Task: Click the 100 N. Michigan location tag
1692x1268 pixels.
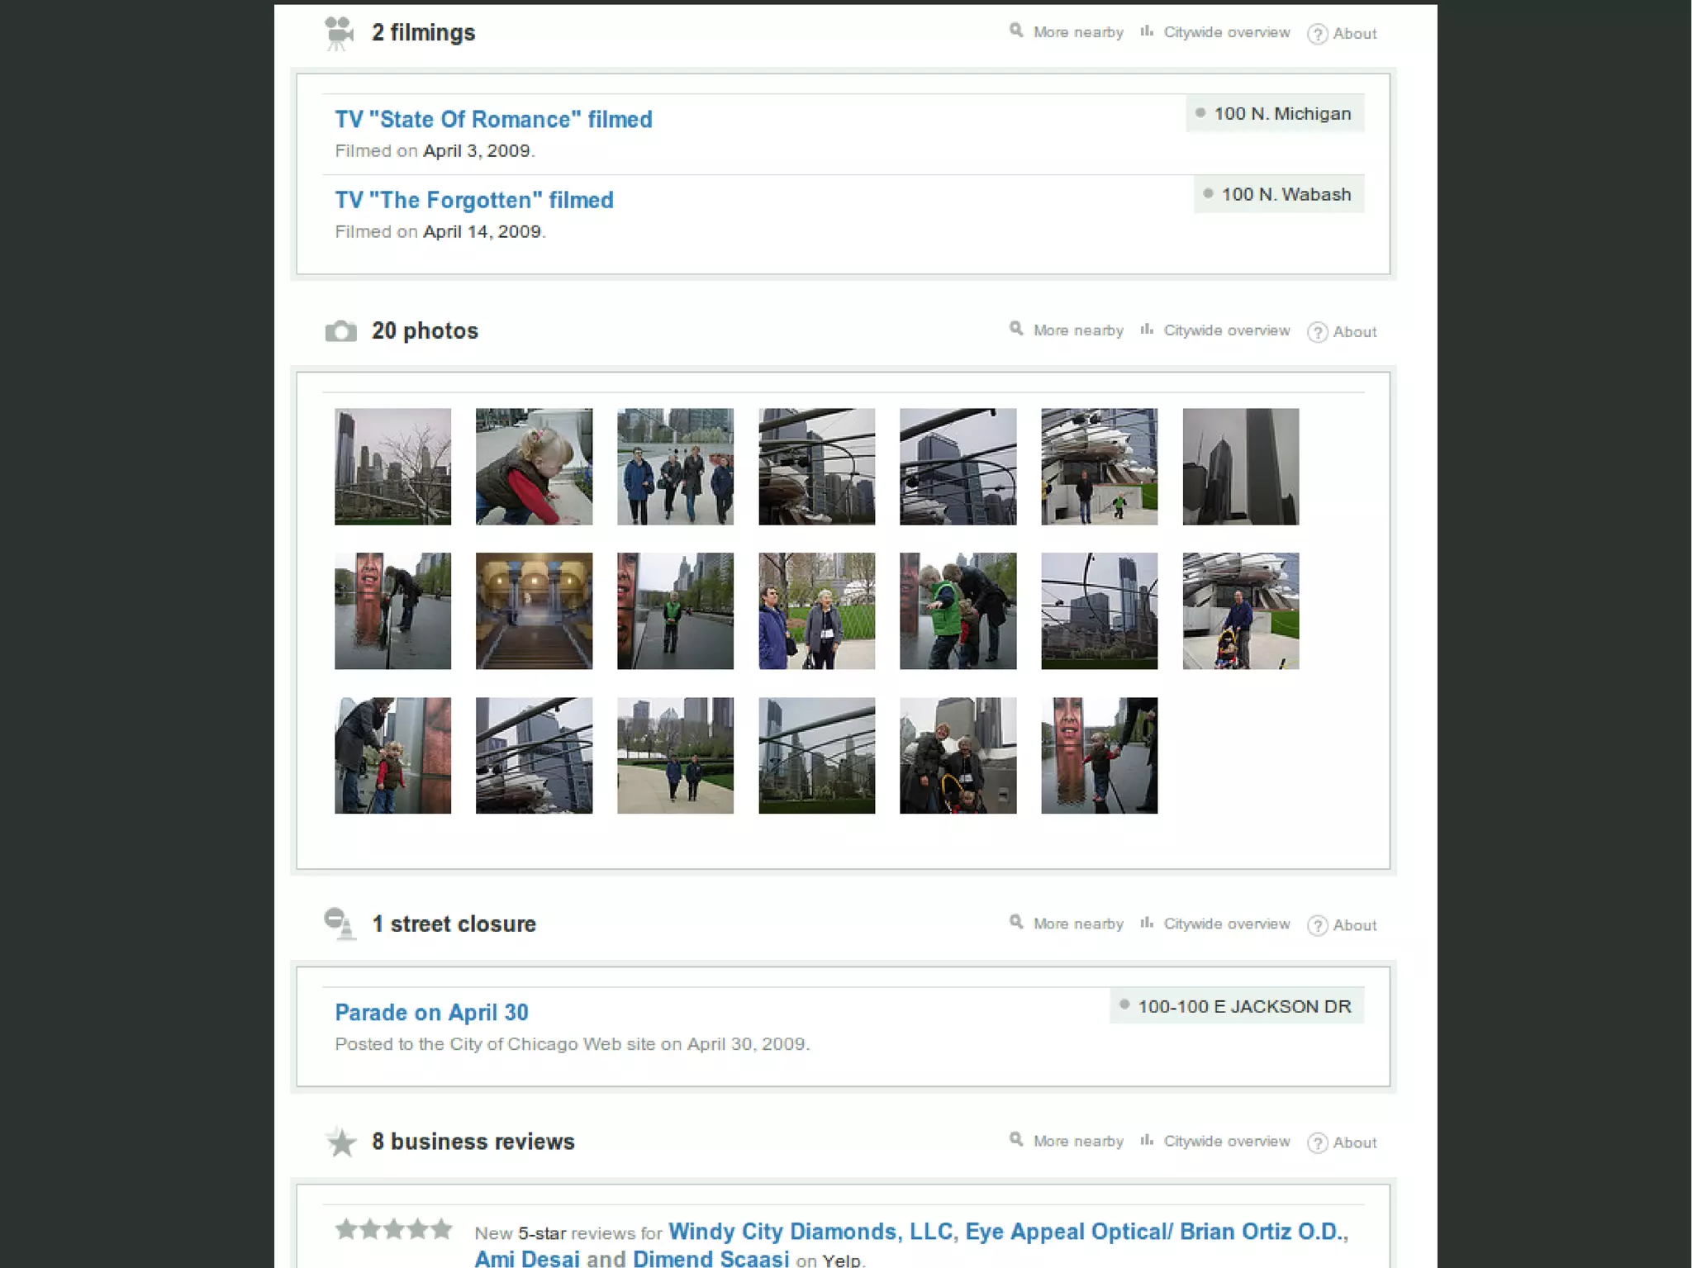Action: click(1275, 114)
